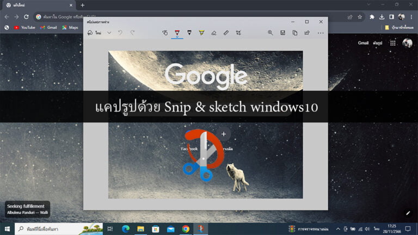Show hidden system tray icons

[x=338, y=229]
